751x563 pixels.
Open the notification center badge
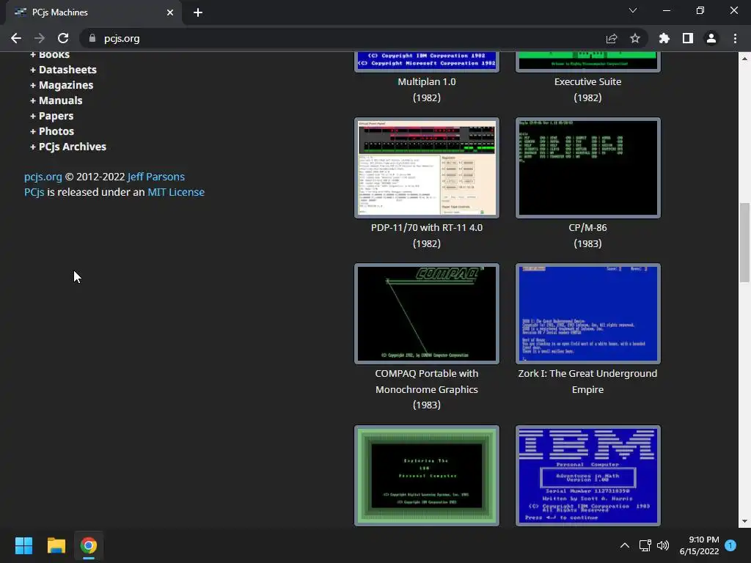point(730,545)
